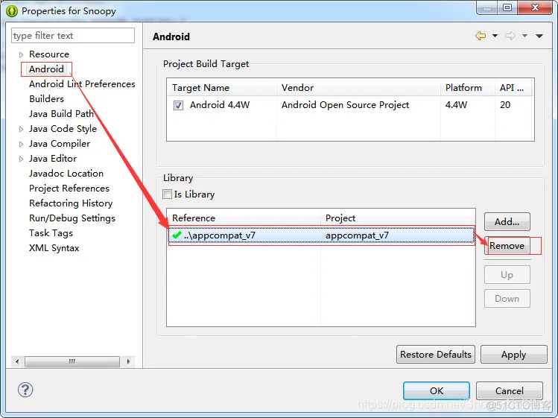Click the Platform column header
This screenshot has height=418, width=558.
point(468,88)
